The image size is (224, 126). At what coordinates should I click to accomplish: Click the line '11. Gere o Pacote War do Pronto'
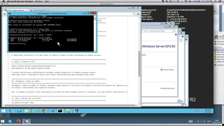point(26,98)
